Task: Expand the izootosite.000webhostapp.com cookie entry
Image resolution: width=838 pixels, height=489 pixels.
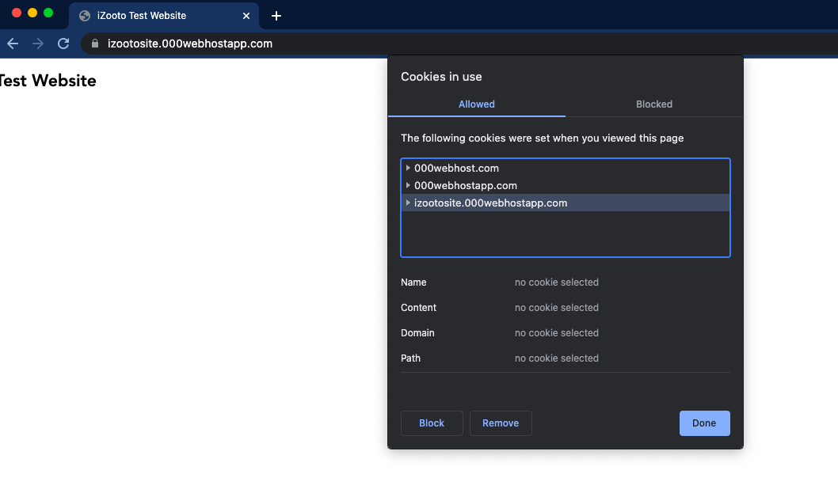Action: [x=408, y=203]
